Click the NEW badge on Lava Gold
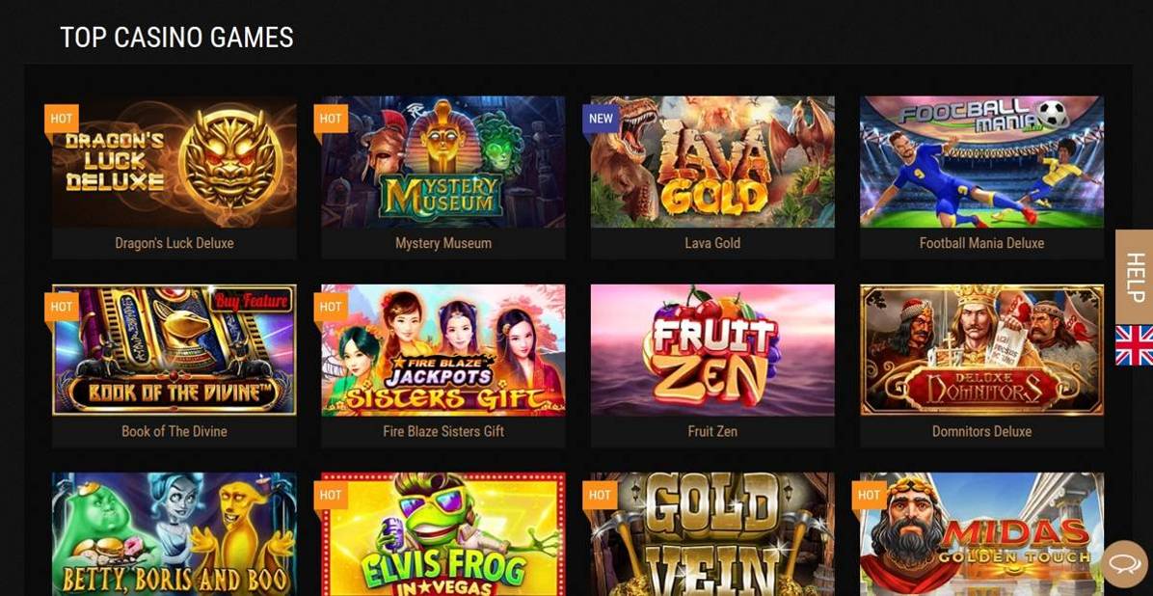 tap(601, 119)
